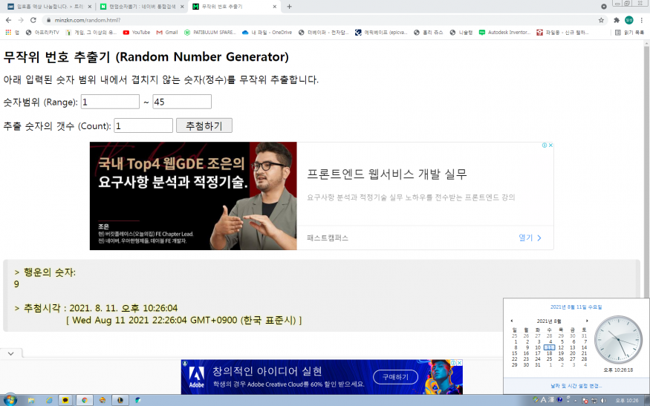Open the 날짜 및 시간 설정 변경 link
Image resolution: width=650 pixels, height=406 pixels.
tap(576, 386)
